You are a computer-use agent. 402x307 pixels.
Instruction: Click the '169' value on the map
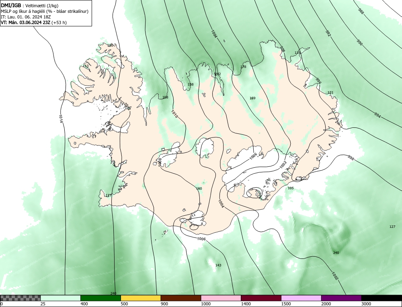(x=252, y=98)
